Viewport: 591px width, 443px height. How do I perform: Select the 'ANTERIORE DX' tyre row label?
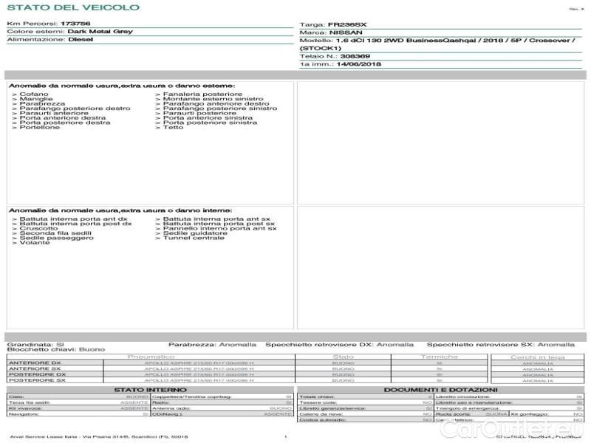pyautogui.click(x=35, y=363)
